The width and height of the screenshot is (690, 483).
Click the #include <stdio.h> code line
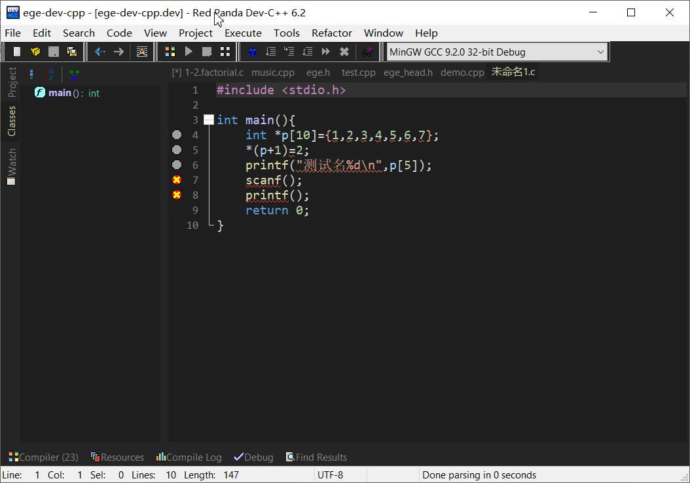(281, 90)
